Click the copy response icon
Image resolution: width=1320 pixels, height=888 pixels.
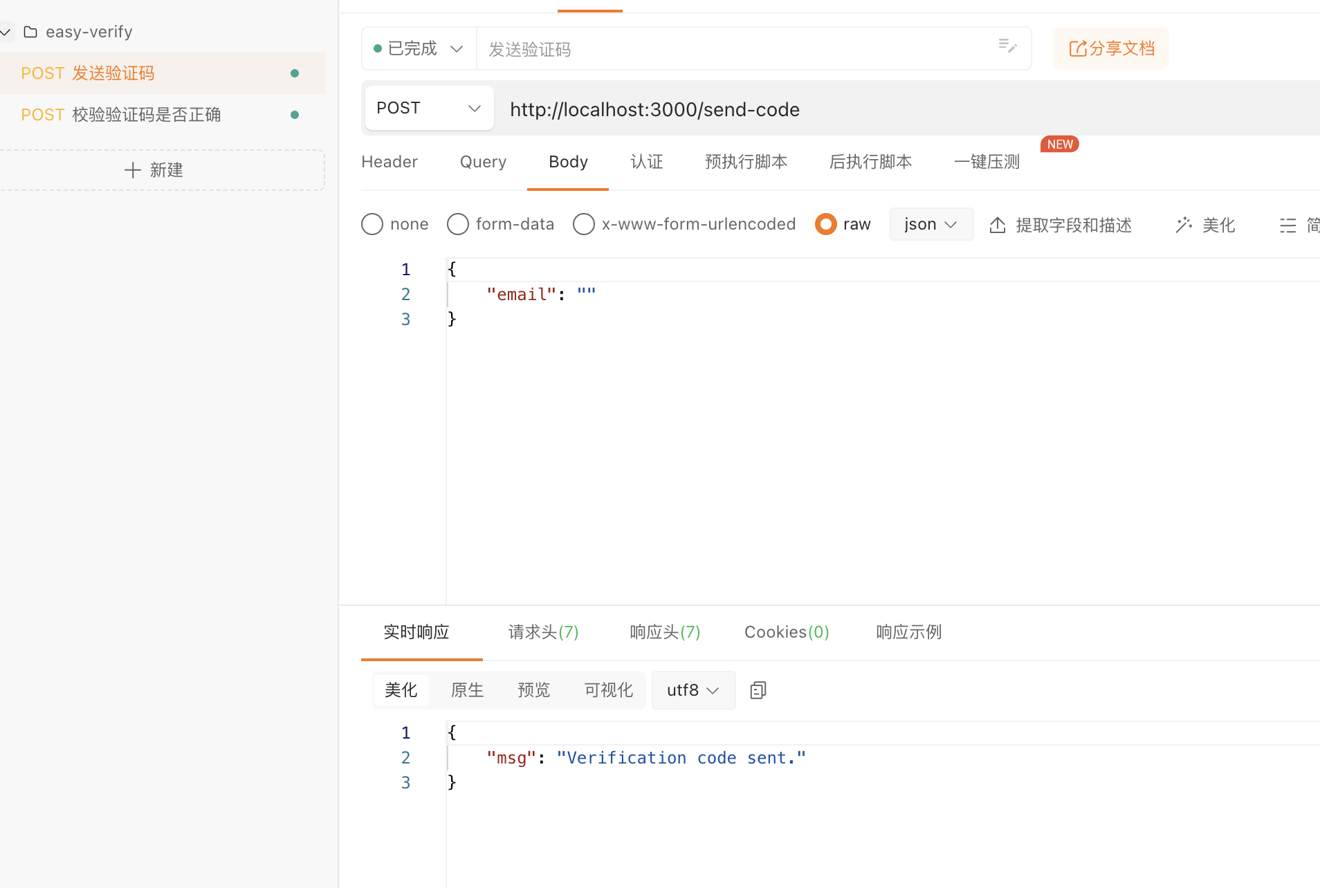click(758, 690)
